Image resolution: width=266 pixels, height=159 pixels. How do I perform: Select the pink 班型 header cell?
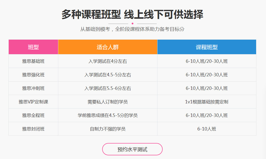[x=33, y=47]
